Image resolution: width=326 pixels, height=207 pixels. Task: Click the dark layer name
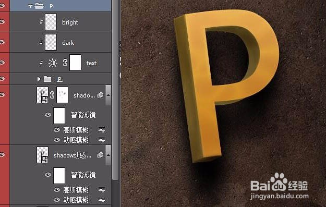(x=68, y=43)
